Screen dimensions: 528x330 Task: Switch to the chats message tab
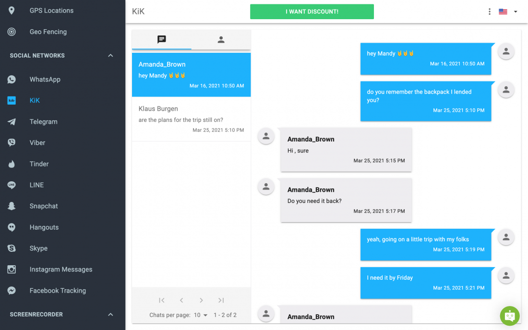[x=162, y=40]
